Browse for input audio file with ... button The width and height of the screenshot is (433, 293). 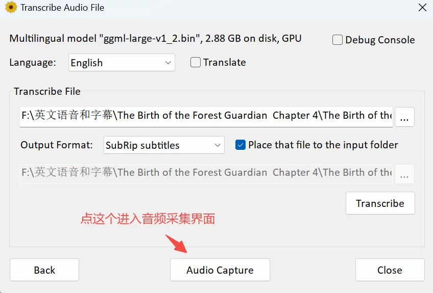[404, 117]
